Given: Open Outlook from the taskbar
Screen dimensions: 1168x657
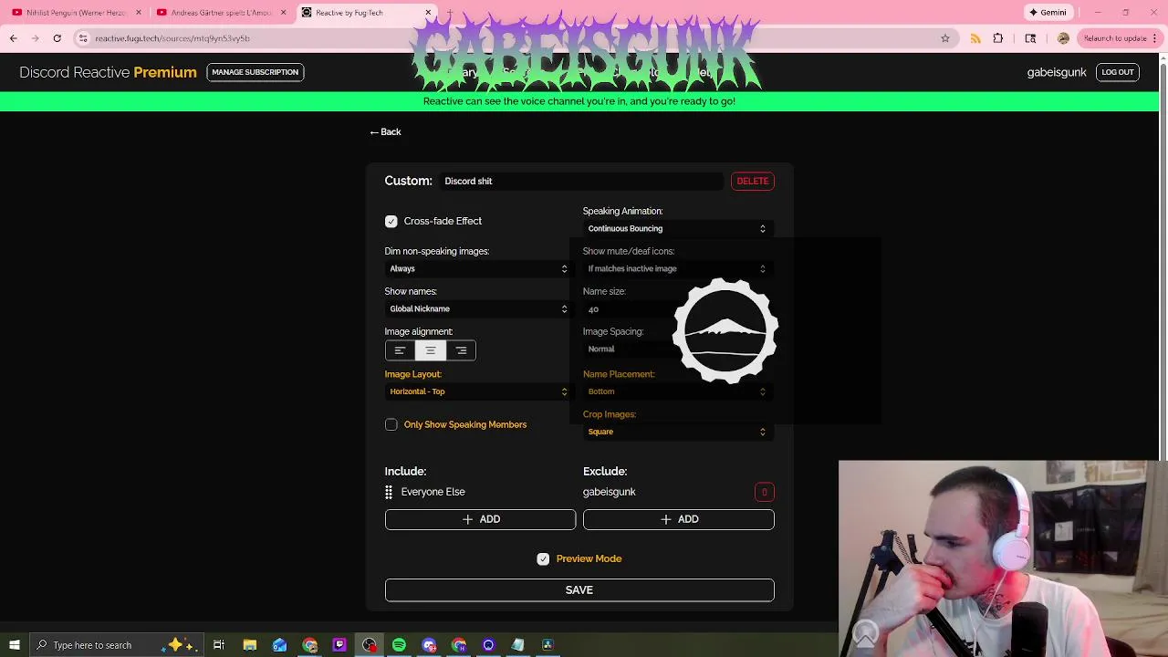Looking at the screenshot, I should pyautogui.click(x=279, y=645).
